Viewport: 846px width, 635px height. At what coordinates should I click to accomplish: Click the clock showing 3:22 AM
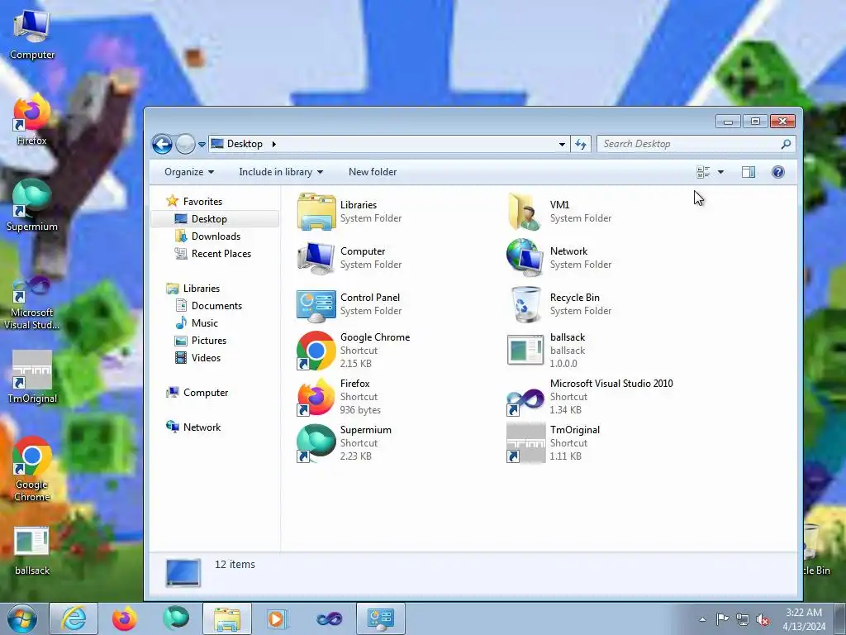pos(803,613)
